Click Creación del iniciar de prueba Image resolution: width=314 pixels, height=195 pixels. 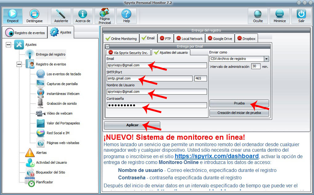tap(239, 113)
